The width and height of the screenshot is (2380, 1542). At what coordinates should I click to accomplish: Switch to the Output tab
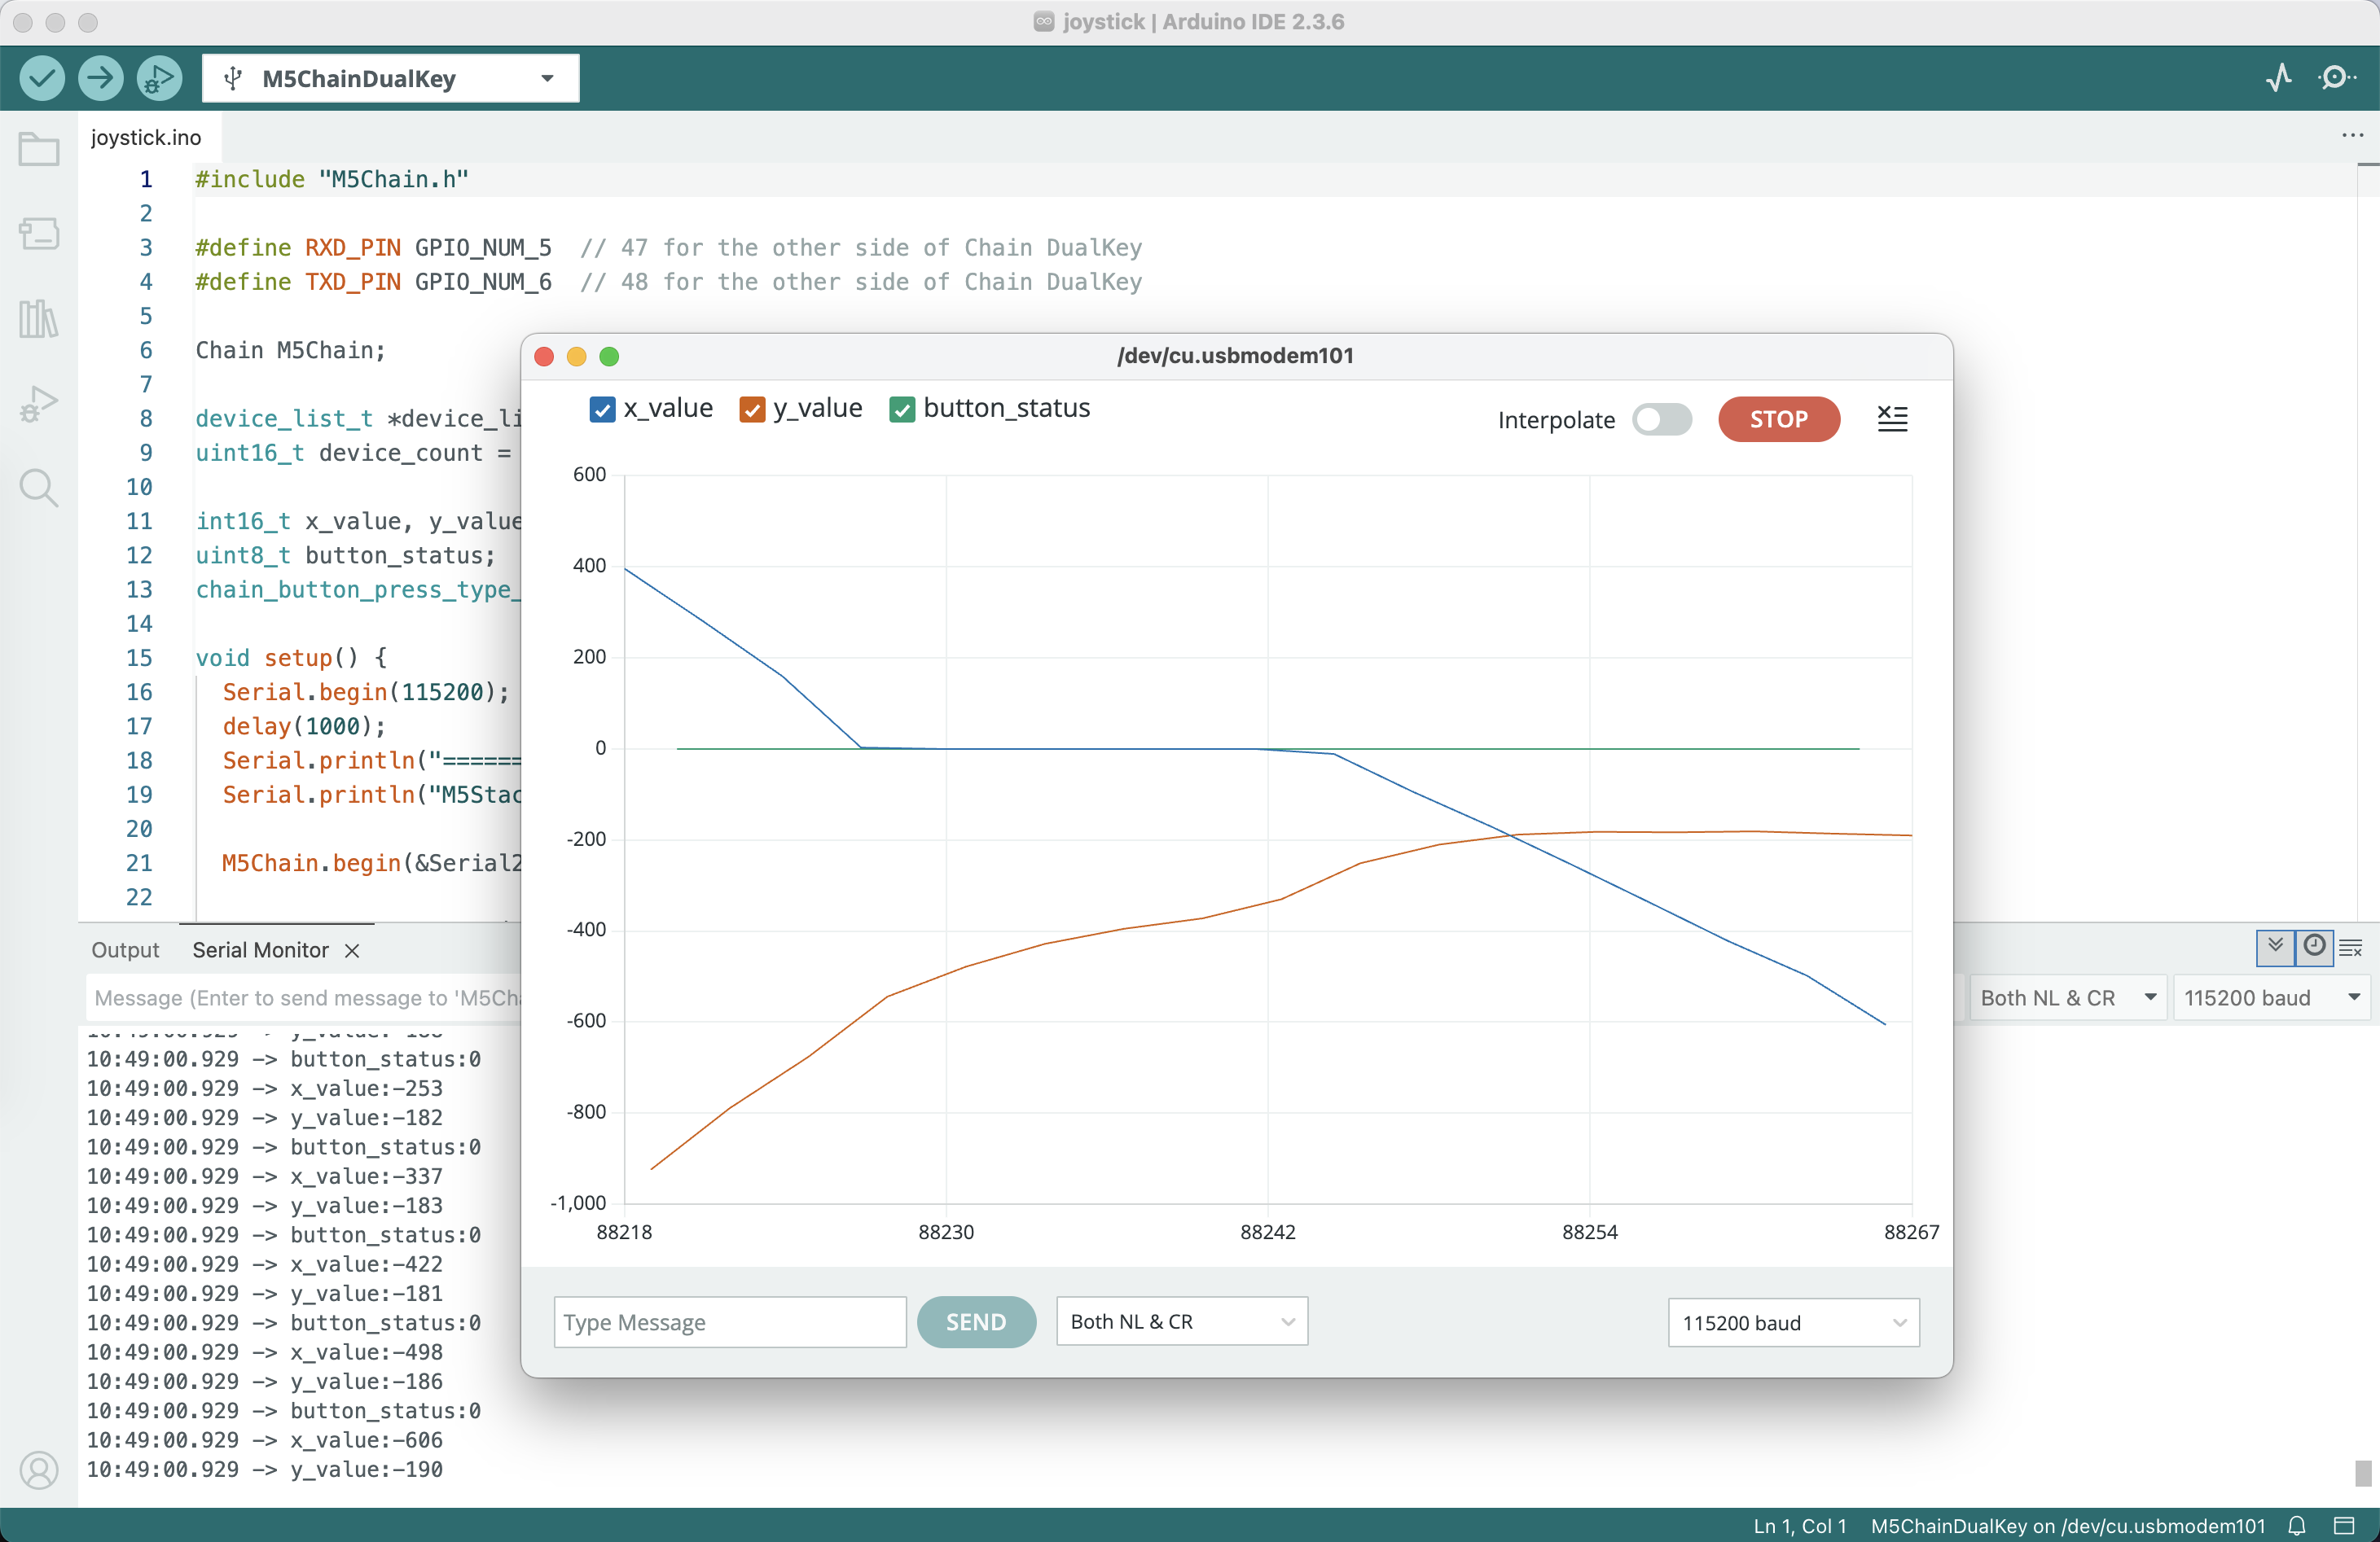[125, 949]
